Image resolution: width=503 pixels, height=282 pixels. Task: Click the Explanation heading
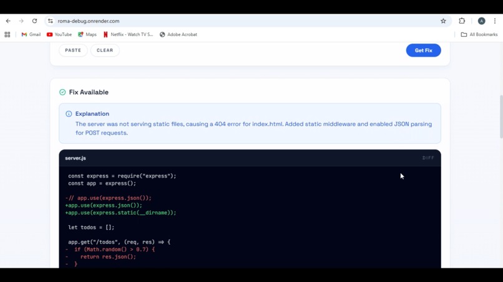(92, 114)
